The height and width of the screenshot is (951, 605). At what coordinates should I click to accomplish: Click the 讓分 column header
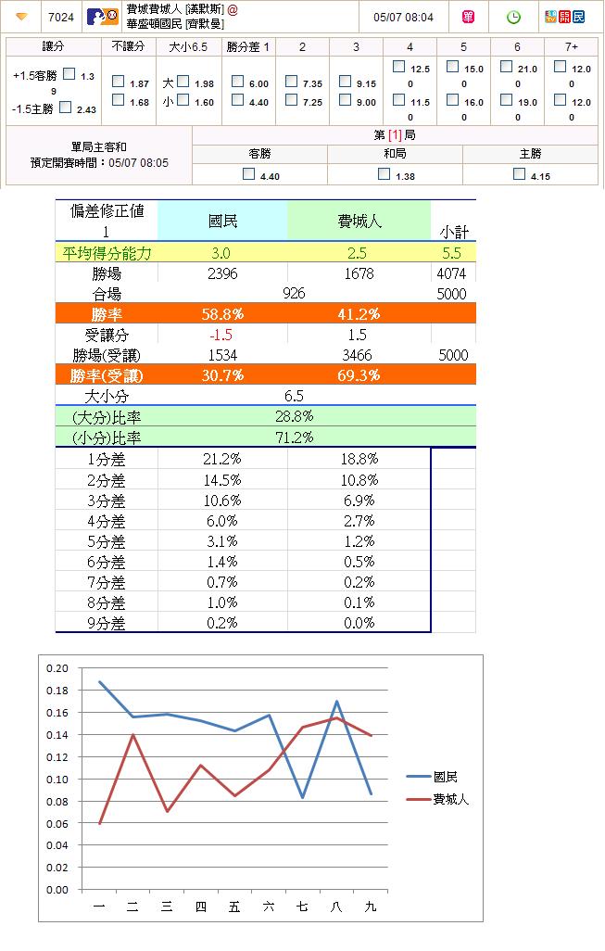click(54, 46)
